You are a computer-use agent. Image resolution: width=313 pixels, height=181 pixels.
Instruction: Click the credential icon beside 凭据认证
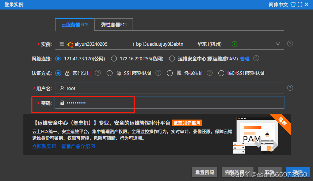(179, 73)
